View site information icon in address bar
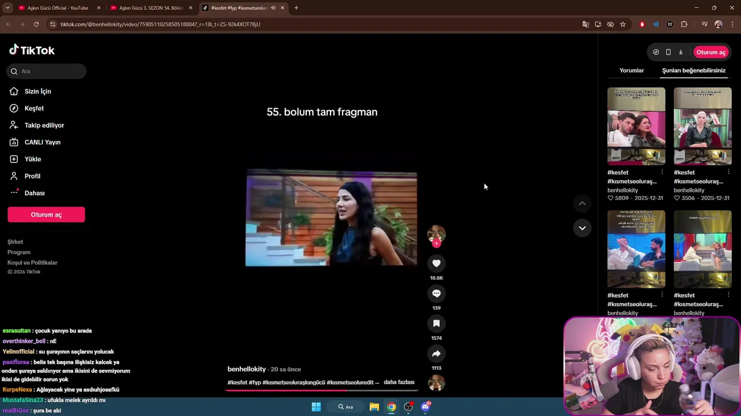Screen dimensions: 741x416 53,24
